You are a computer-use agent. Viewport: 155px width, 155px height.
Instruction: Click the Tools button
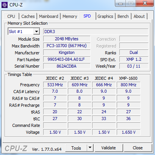[x=76, y=148]
